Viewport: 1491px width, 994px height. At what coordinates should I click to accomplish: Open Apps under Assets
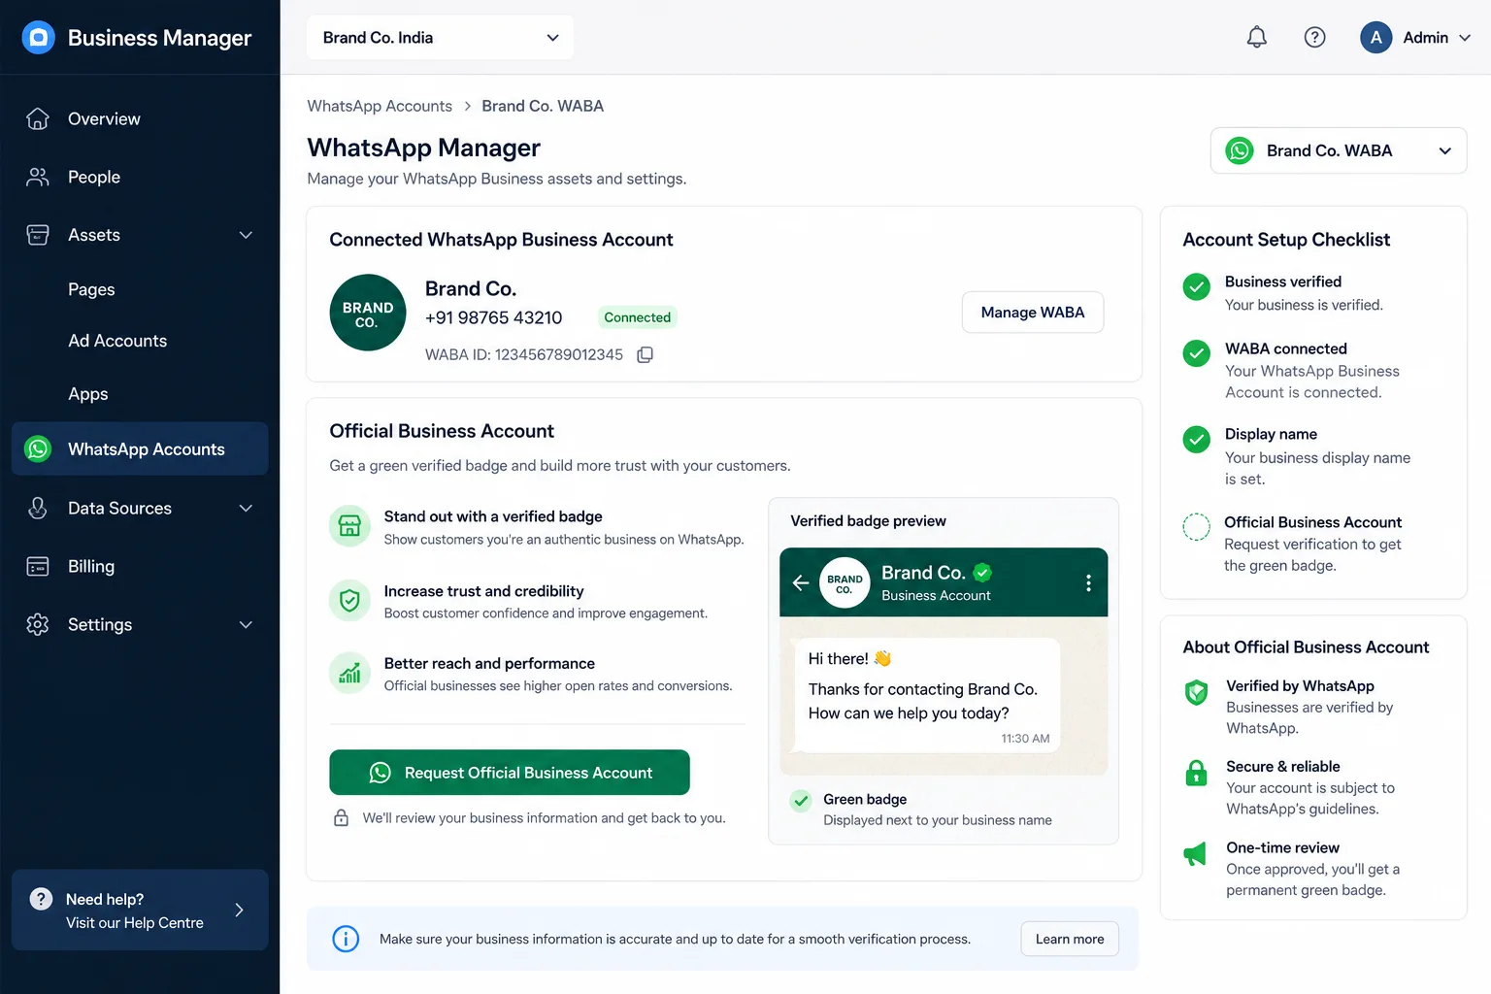tap(87, 394)
